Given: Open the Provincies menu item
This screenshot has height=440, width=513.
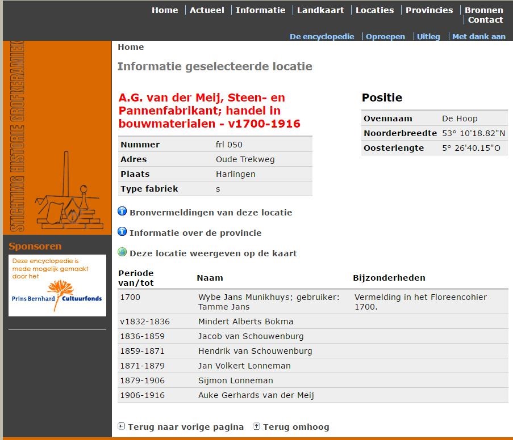Looking at the screenshot, I should coord(429,10).
